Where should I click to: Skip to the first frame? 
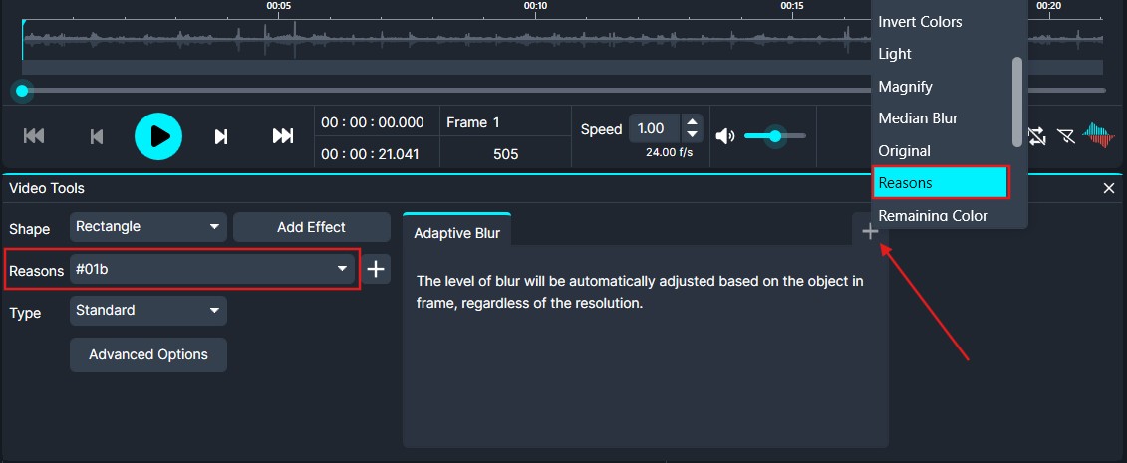click(34, 136)
